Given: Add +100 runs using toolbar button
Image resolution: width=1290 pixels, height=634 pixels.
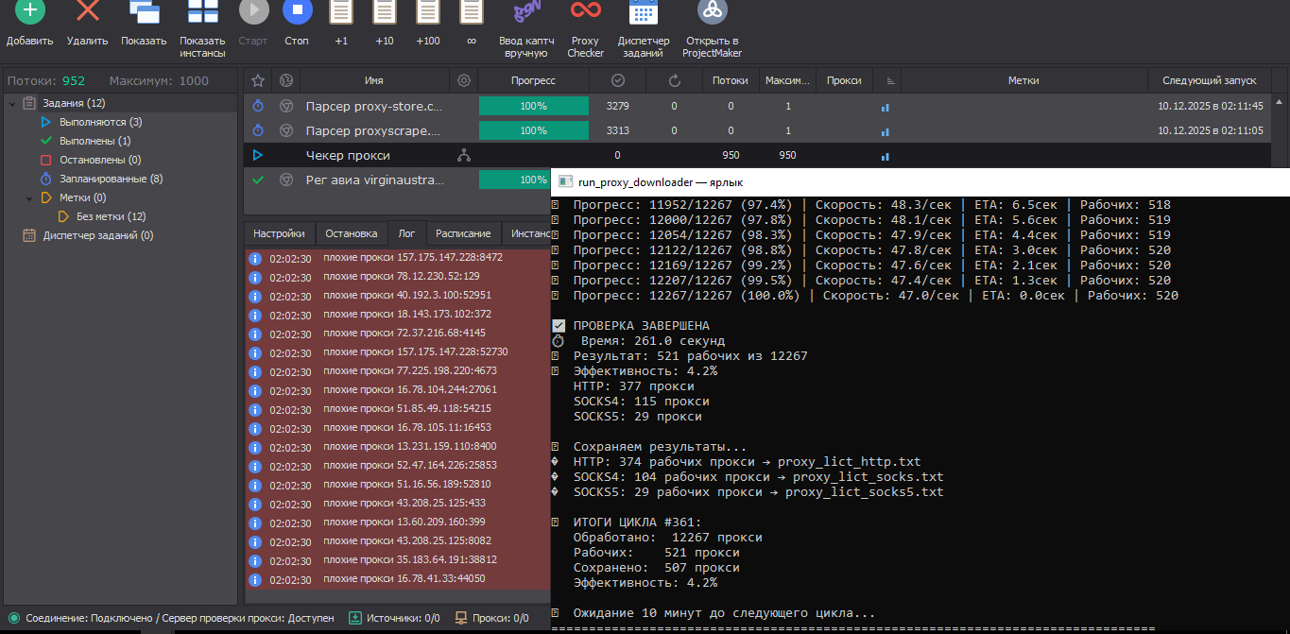Looking at the screenshot, I should pyautogui.click(x=428, y=13).
